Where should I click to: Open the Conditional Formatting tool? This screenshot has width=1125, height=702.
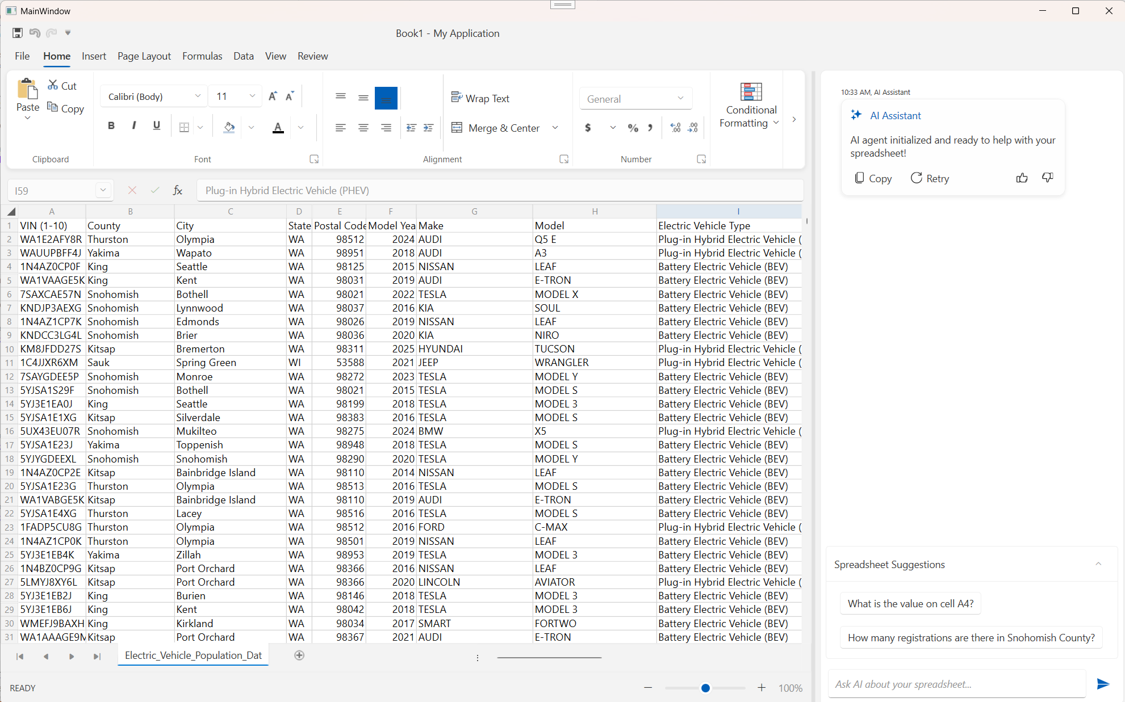(x=751, y=104)
